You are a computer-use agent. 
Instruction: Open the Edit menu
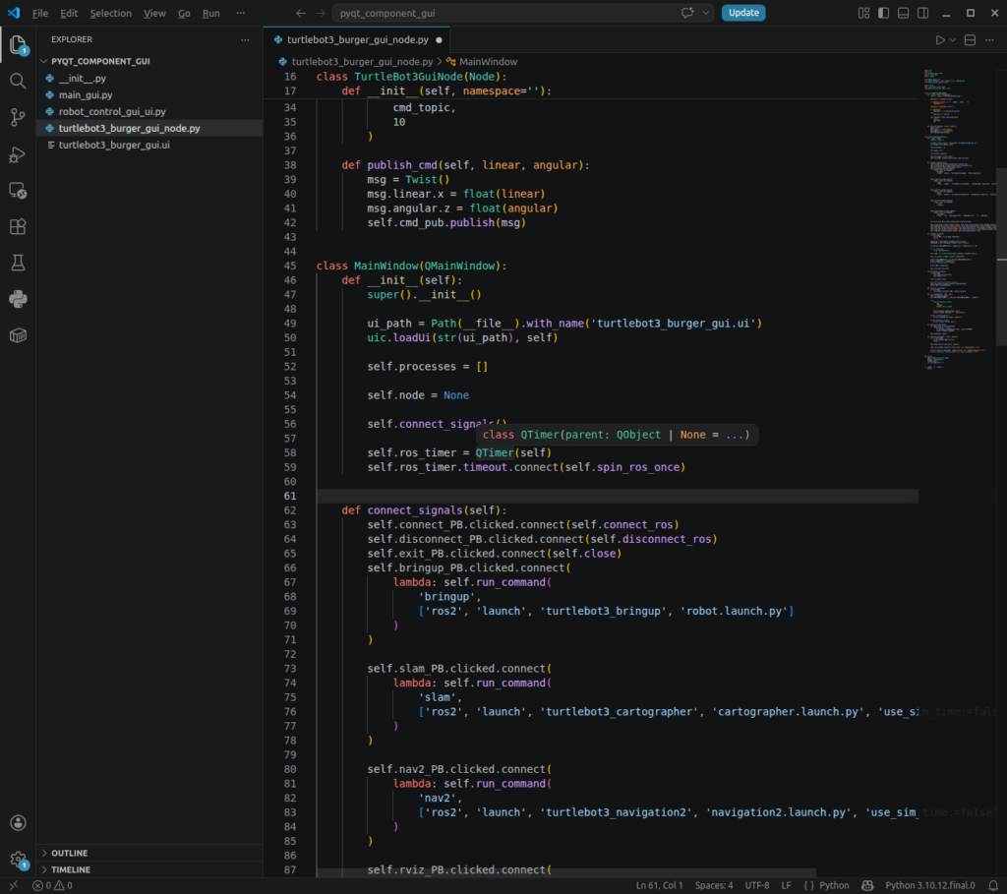69,13
